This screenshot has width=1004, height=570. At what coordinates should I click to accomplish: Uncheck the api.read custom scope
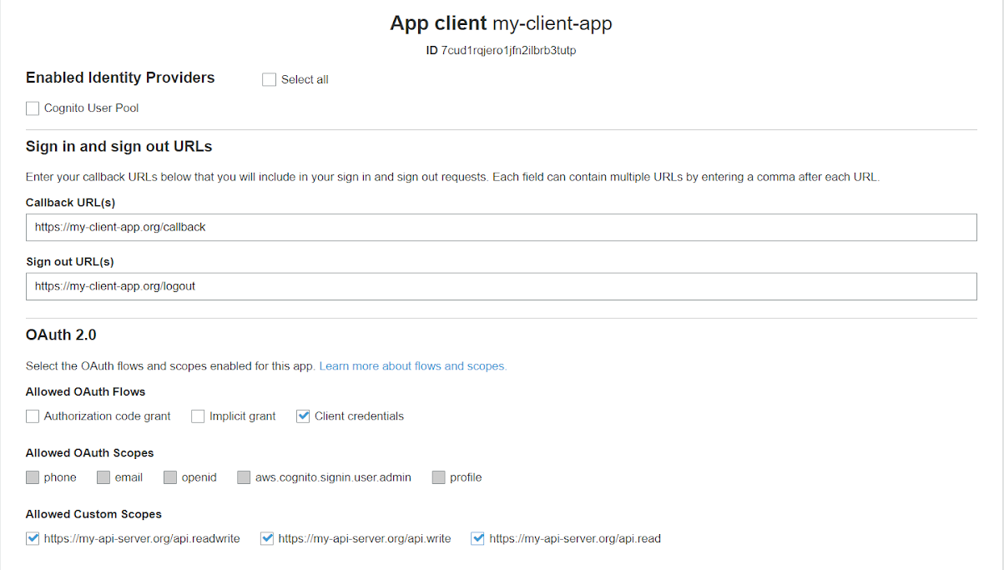(x=477, y=538)
